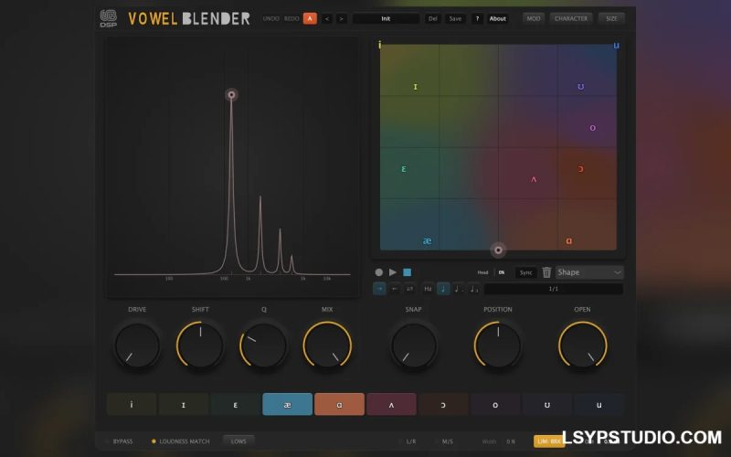Click the DRIVE knob

point(137,345)
